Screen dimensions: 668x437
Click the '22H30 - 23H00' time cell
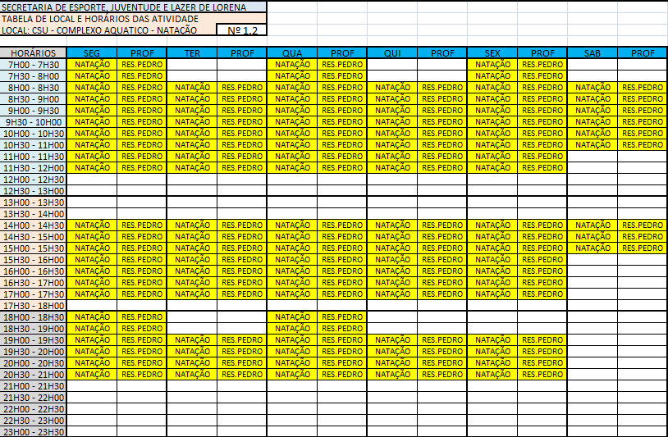tap(33, 421)
